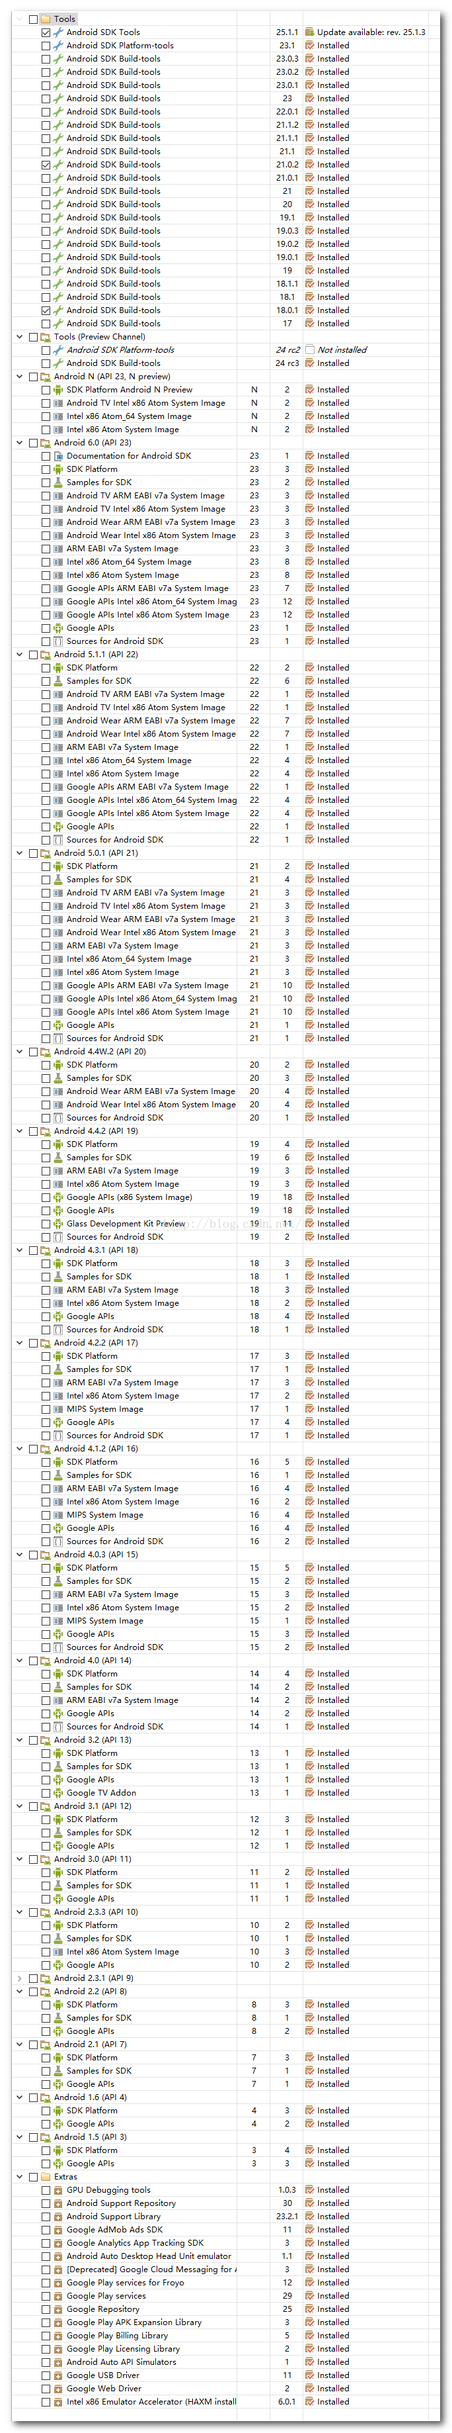Click the Tools group folder icon
This screenshot has width=452, height=2433.
click(x=46, y=19)
